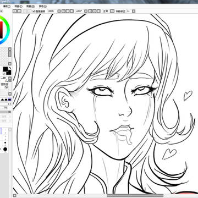198x198 pixels.
Task: Click the black foreground color swatch
Action: click(5, 69)
